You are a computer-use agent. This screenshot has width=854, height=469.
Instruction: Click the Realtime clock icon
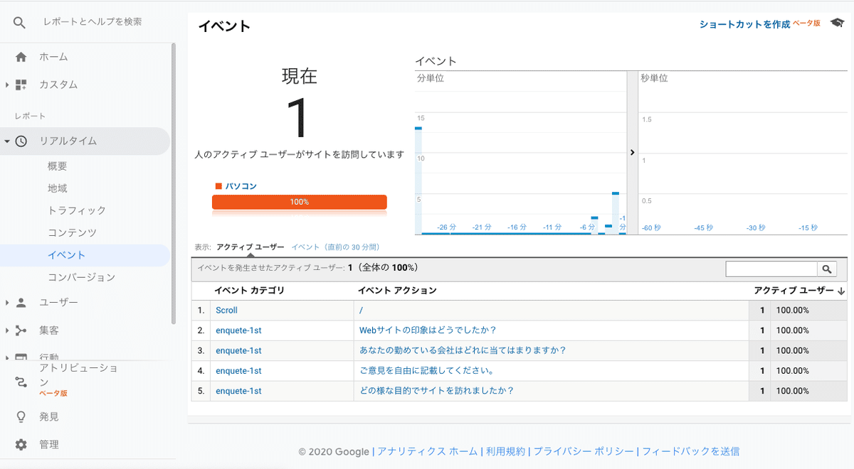coord(21,141)
